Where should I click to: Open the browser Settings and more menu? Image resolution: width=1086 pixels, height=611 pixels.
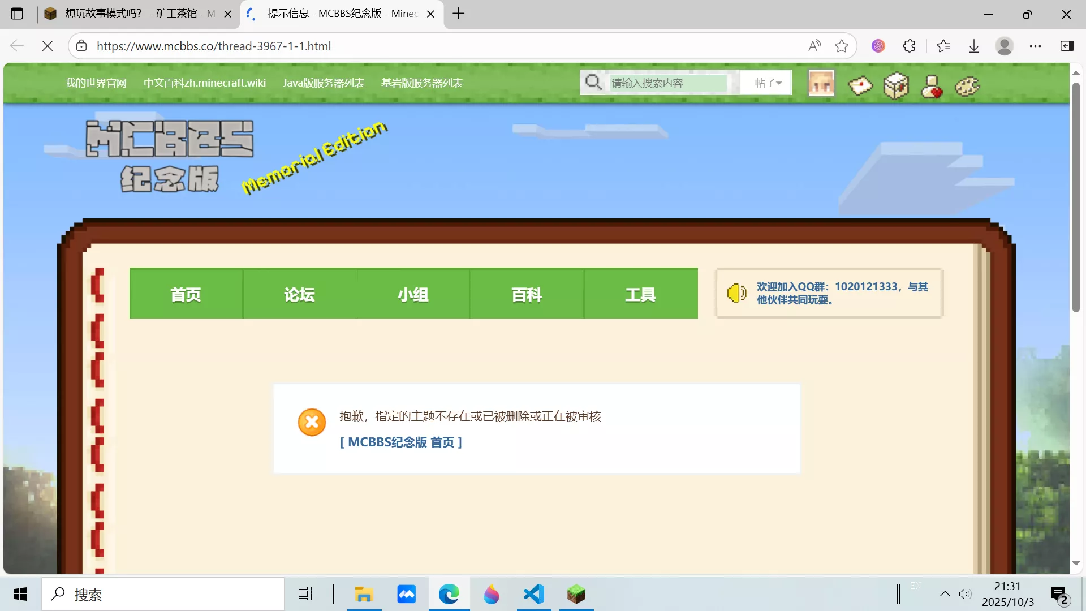tap(1036, 46)
